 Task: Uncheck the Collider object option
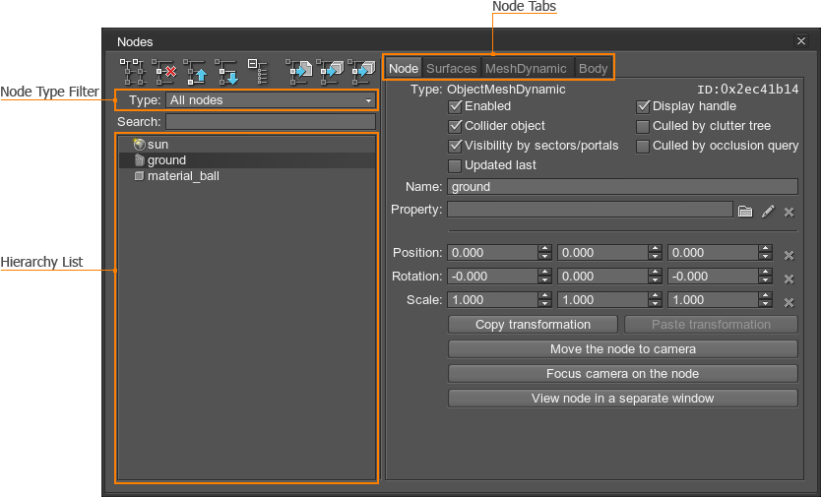pyautogui.click(x=455, y=126)
